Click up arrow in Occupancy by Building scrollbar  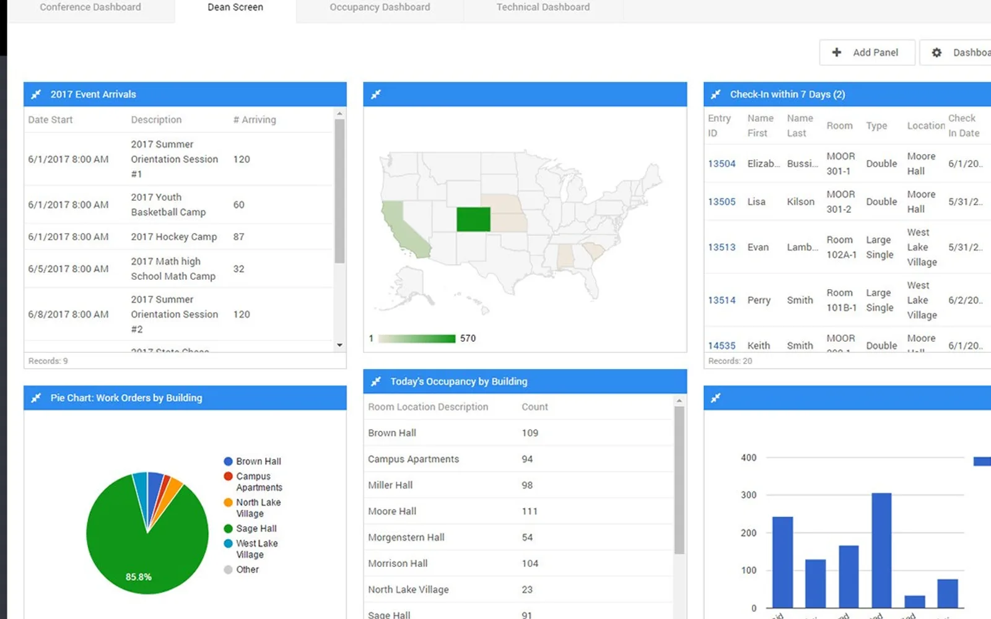(x=679, y=401)
